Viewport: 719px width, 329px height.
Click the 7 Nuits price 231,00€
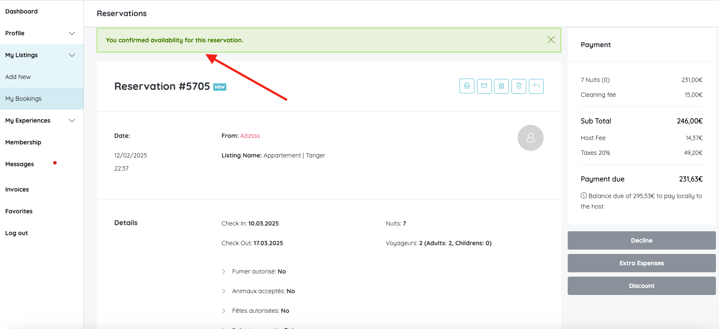tap(692, 80)
